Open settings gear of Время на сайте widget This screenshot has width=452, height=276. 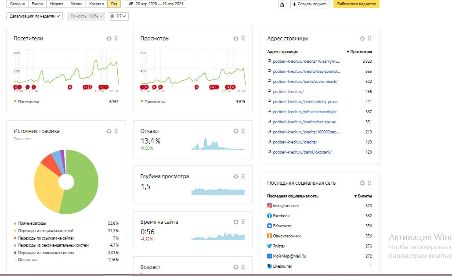[236, 222]
